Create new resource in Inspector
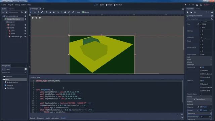Image resolution: width=215 pixels, height=121 pixels. pyautogui.click(x=187, y=12)
